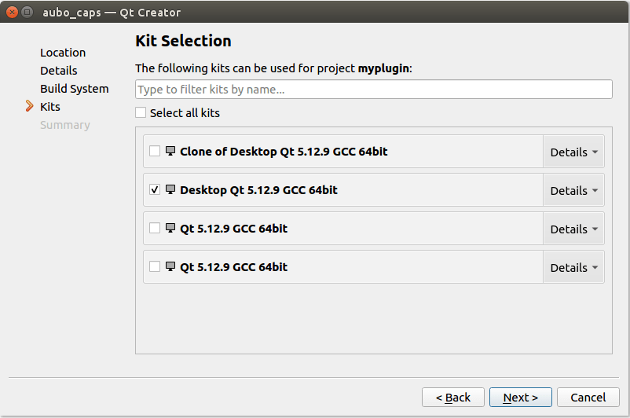This screenshot has width=630, height=418.
Task: Click the current-step arrow icon beside Kits
Action: (x=29, y=106)
